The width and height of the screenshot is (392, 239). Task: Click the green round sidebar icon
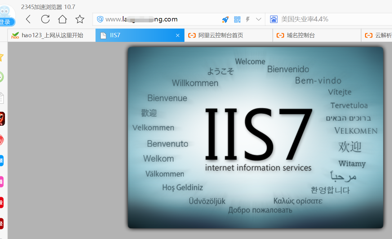2,77
